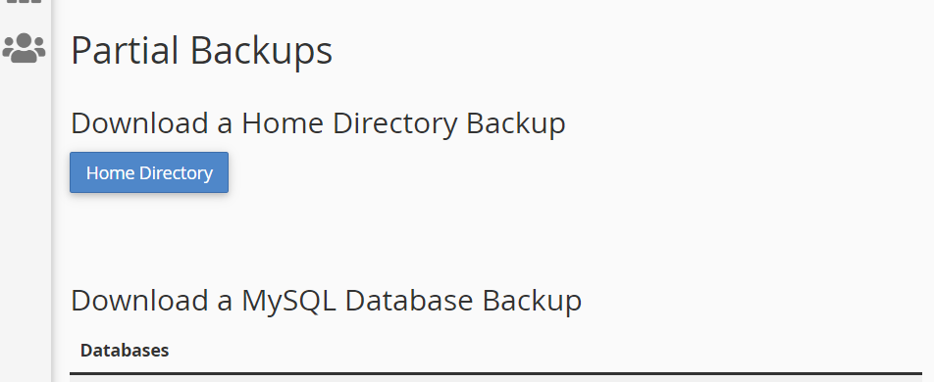Click the word Directory in the first section heading

point(395,124)
